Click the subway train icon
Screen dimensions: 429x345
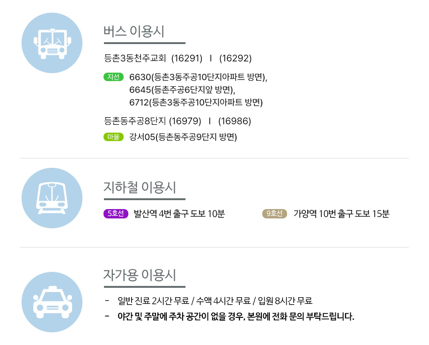pyautogui.click(x=52, y=198)
